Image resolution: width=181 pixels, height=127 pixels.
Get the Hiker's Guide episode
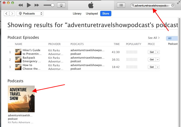[x=152, y=52]
